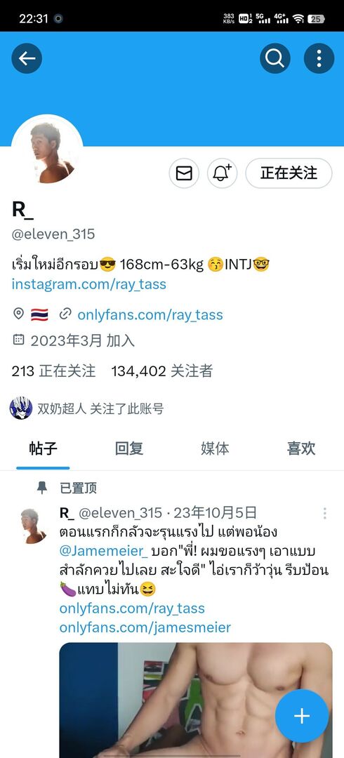This screenshot has width=344, height=758.
Task: Switch to the 回复 tab
Action: [x=129, y=448]
